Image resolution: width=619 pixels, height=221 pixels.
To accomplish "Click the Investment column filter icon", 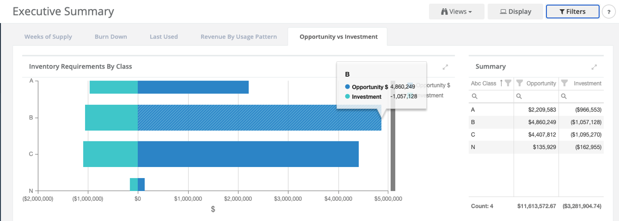I will pos(564,83).
